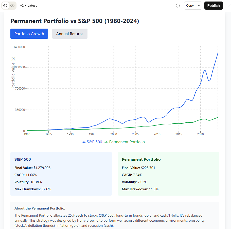Switch to the code view icon
Viewport: 231px width, 229px height.
(12, 6)
